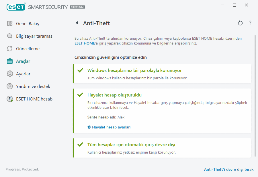Screen dimensions: 258x177
Task: Refresh Anti-Theft status with the circular arrow
Action: pyautogui.click(x=240, y=23)
